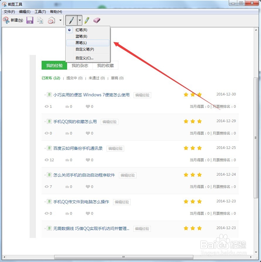
Task: Click 编辑经验 for Windows 7便笺 article
Action: (x=142, y=95)
